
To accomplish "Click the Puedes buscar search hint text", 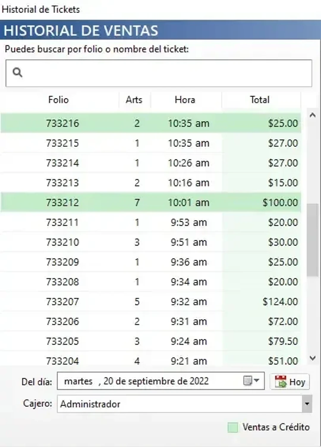I will click(x=97, y=49).
